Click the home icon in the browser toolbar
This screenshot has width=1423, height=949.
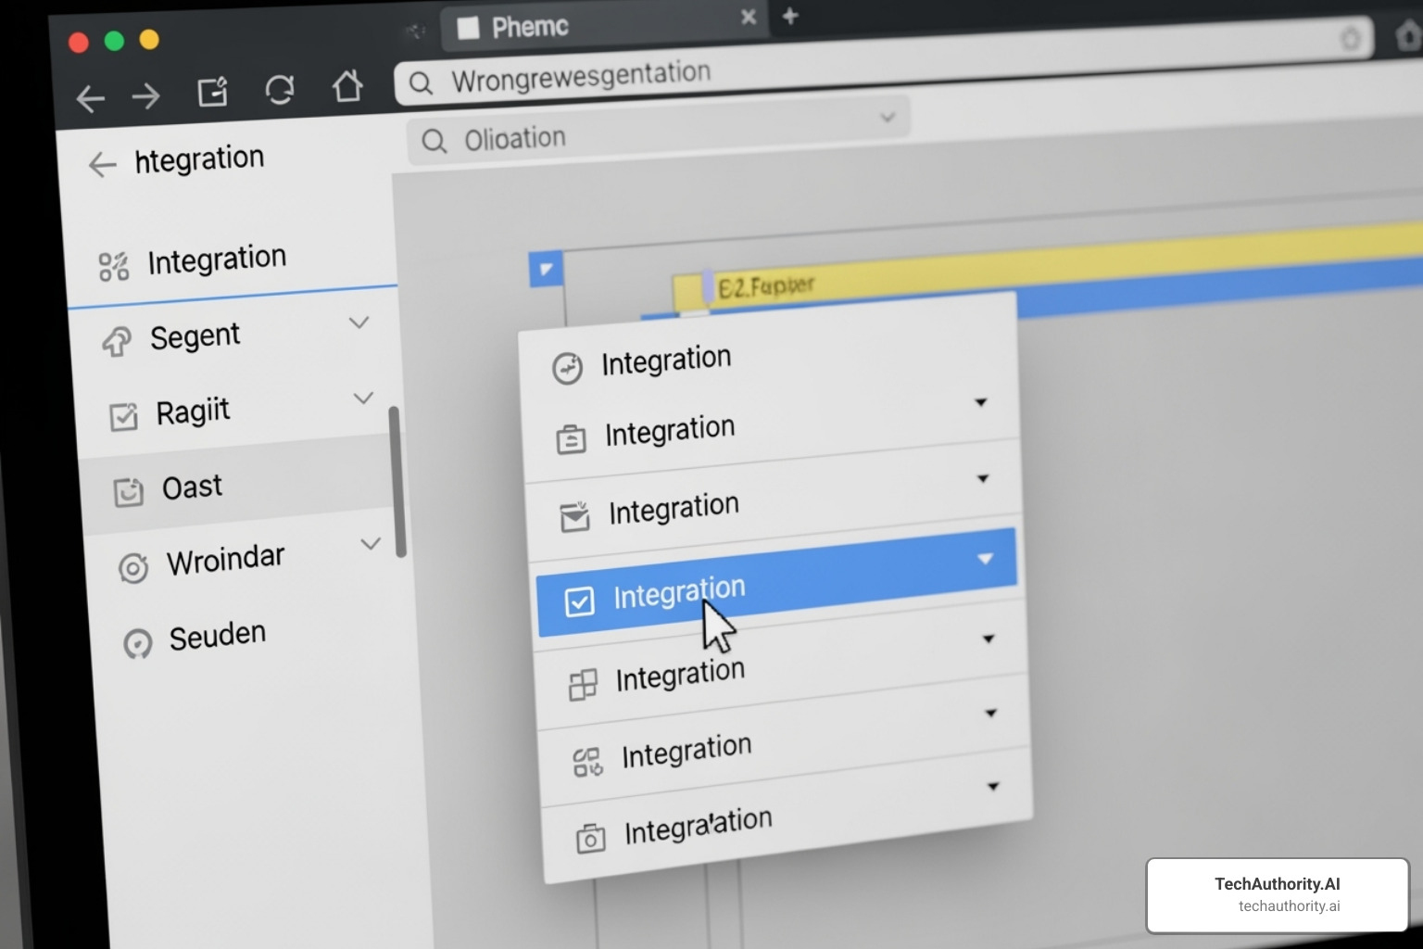(x=348, y=86)
